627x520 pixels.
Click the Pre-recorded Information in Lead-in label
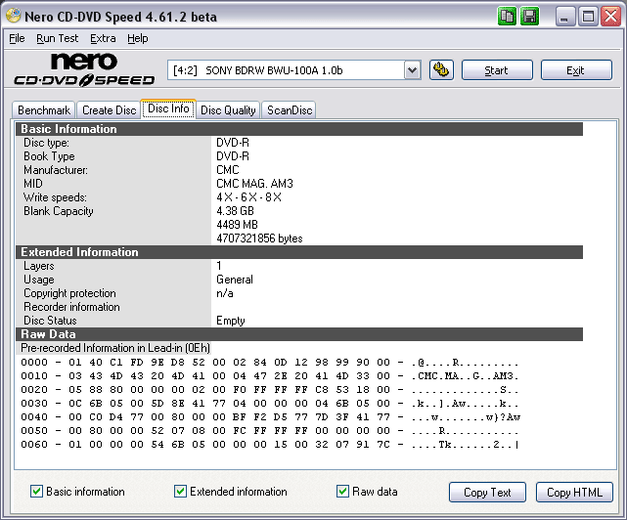tap(115, 348)
